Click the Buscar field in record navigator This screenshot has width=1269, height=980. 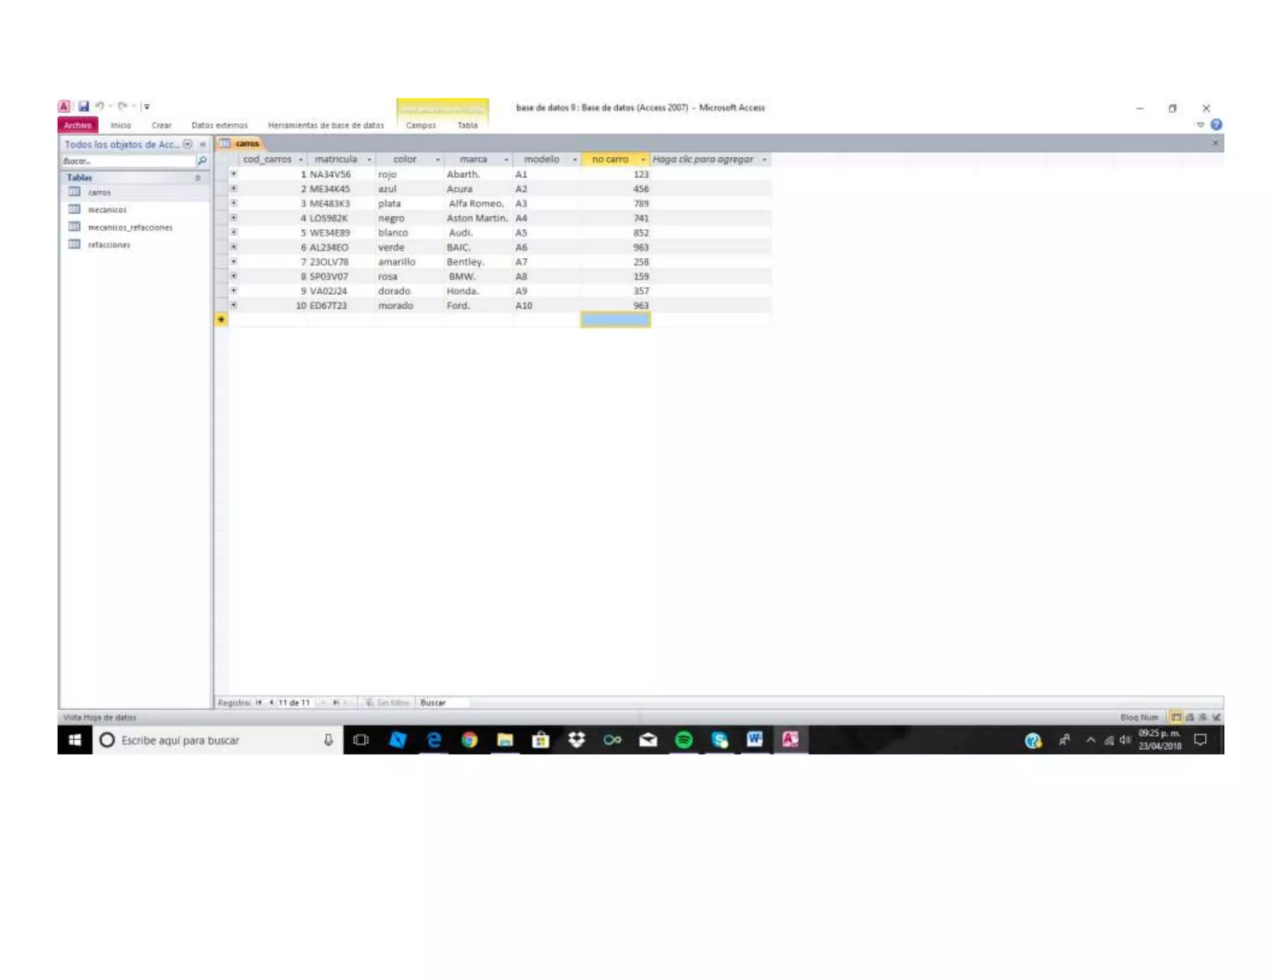[x=441, y=702]
